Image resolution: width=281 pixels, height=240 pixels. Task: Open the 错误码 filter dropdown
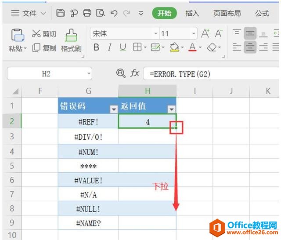click(114, 109)
